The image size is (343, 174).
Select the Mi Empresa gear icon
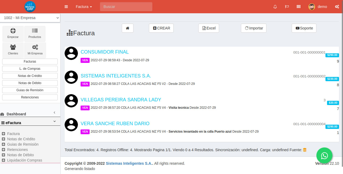pyautogui.click(x=35, y=50)
